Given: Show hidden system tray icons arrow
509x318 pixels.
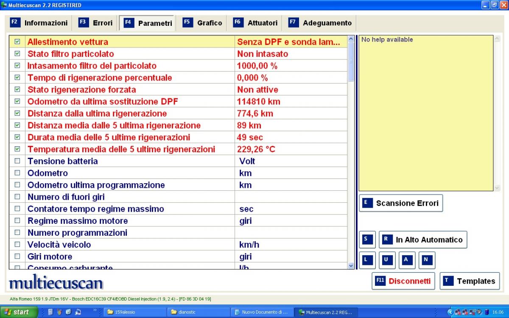Looking at the screenshot, I should pos(450,312).
